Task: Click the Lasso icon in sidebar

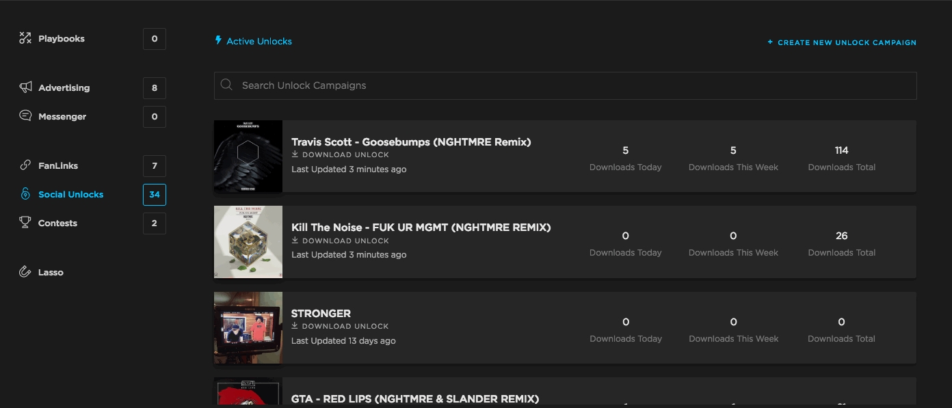Action: (x=25, y=272)
